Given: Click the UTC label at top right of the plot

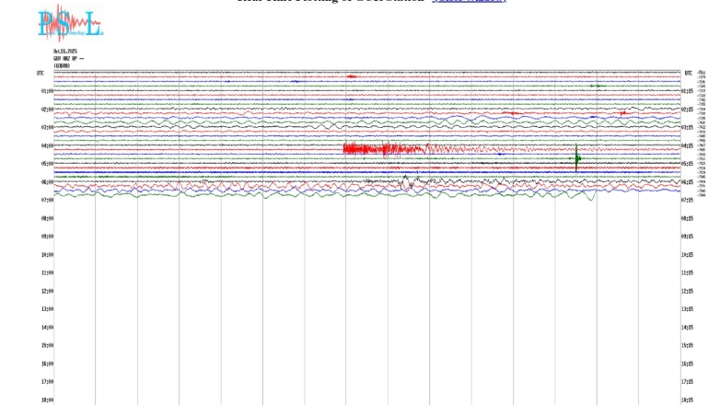Looking at the screenshot, I should click(x=687, y=72).
